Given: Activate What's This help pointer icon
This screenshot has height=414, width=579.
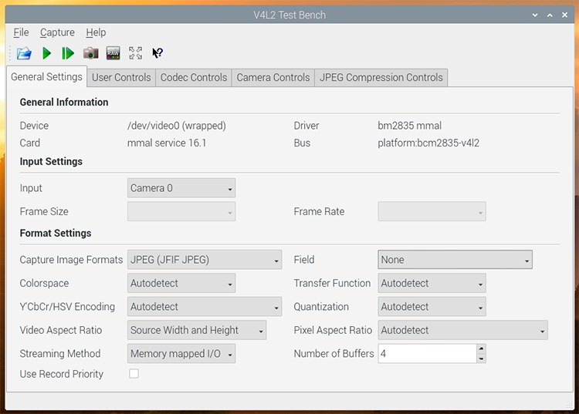Looking at the screenshot, I should point(157,53).
